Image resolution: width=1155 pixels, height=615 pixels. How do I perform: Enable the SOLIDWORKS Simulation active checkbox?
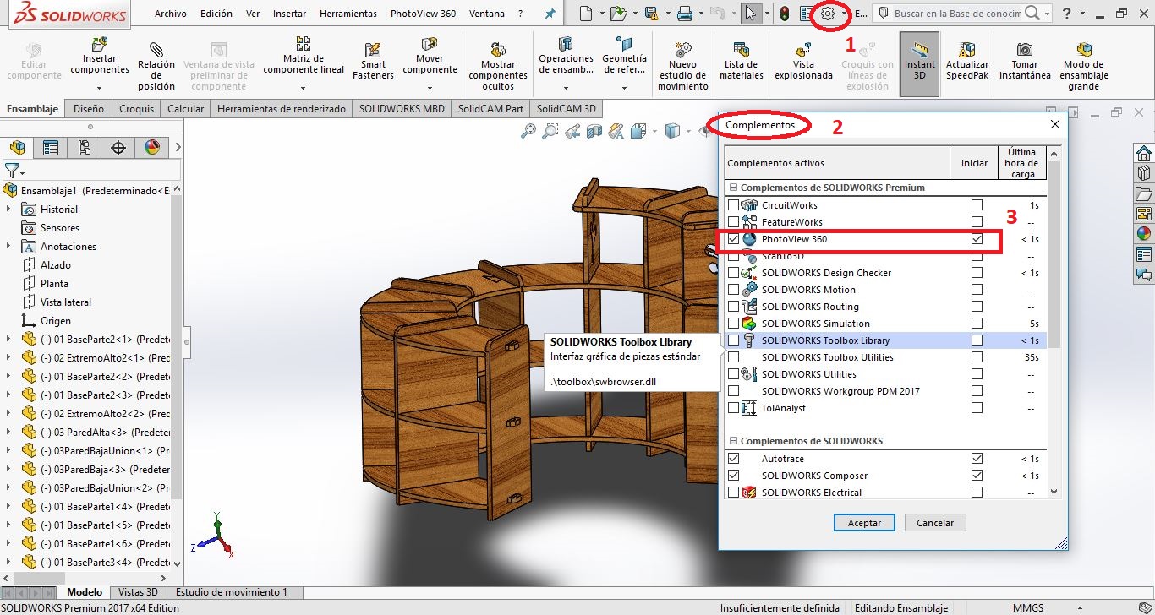pos(733,324)
